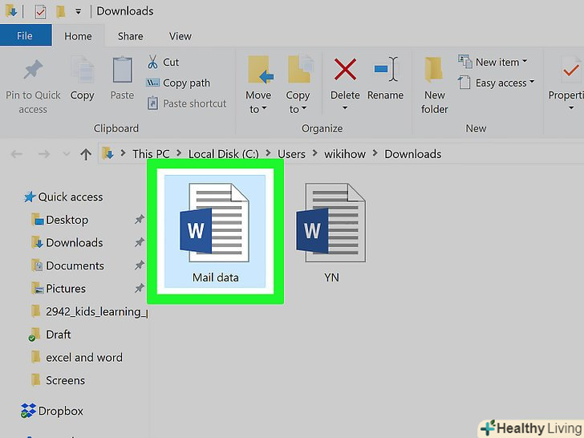Screen dimensions: 584x438
Task: Open the File tab
Action: tap(25, 36)
